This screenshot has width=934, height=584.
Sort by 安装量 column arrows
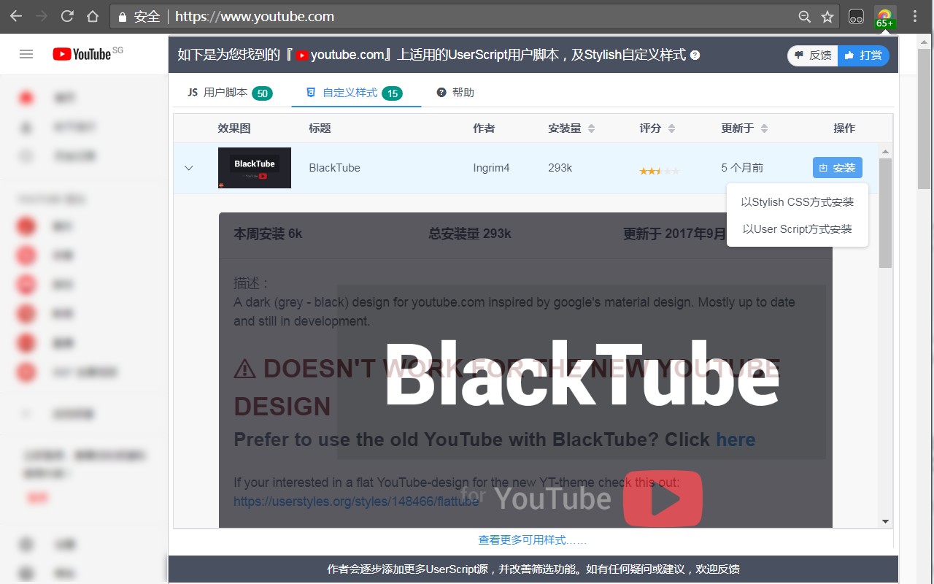click(x=591, y=128)
